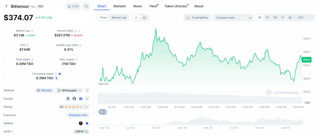Click the range slider handle on mini timeline
Screen dimensions: 317x137
[x=301, y=120]
